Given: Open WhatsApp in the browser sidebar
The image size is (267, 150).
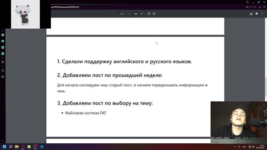Looking at the screenshot, I should tap(3, 35).
